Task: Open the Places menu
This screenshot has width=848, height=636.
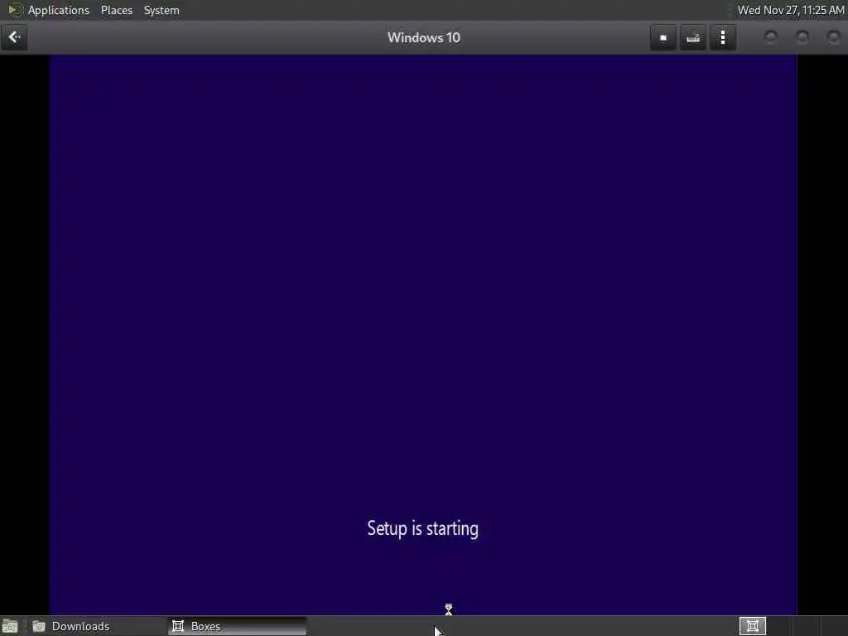Action: pyautogui.click(x=117, y=10)
